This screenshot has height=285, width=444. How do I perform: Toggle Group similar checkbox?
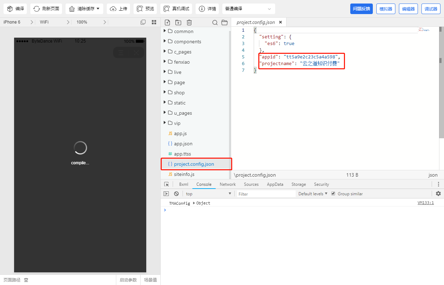(333, 194)
